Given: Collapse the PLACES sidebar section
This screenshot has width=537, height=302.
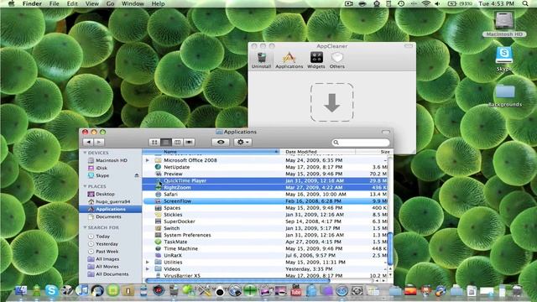Looking at the screenshot, I should click(85, 186).
